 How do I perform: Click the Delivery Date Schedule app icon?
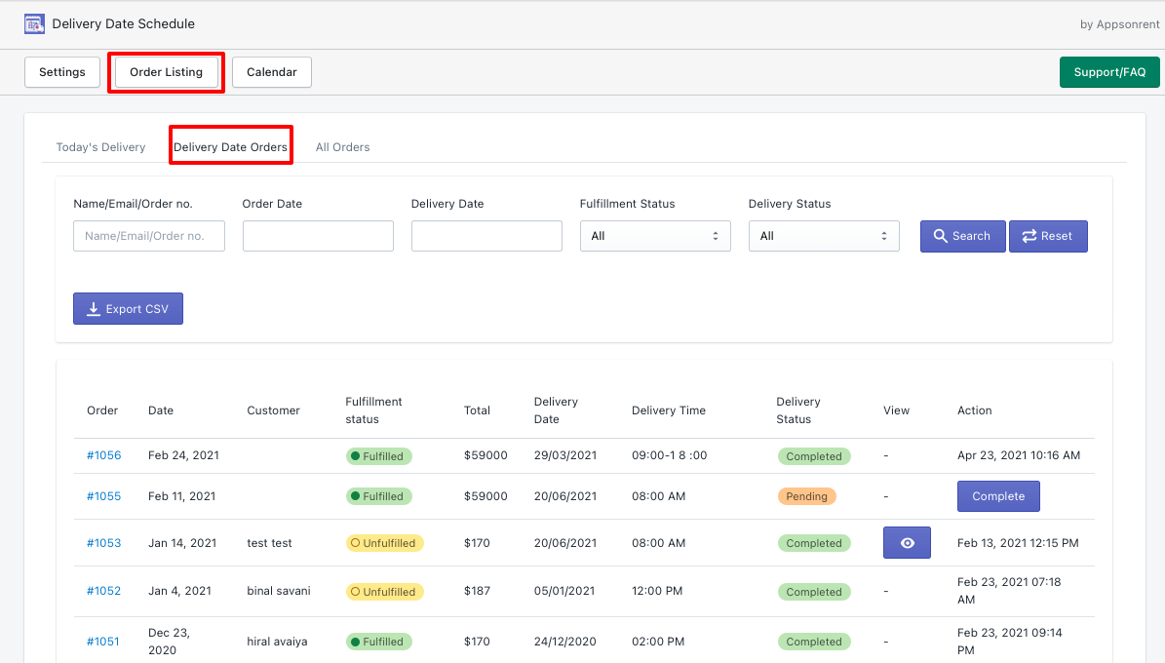(34, 23)
